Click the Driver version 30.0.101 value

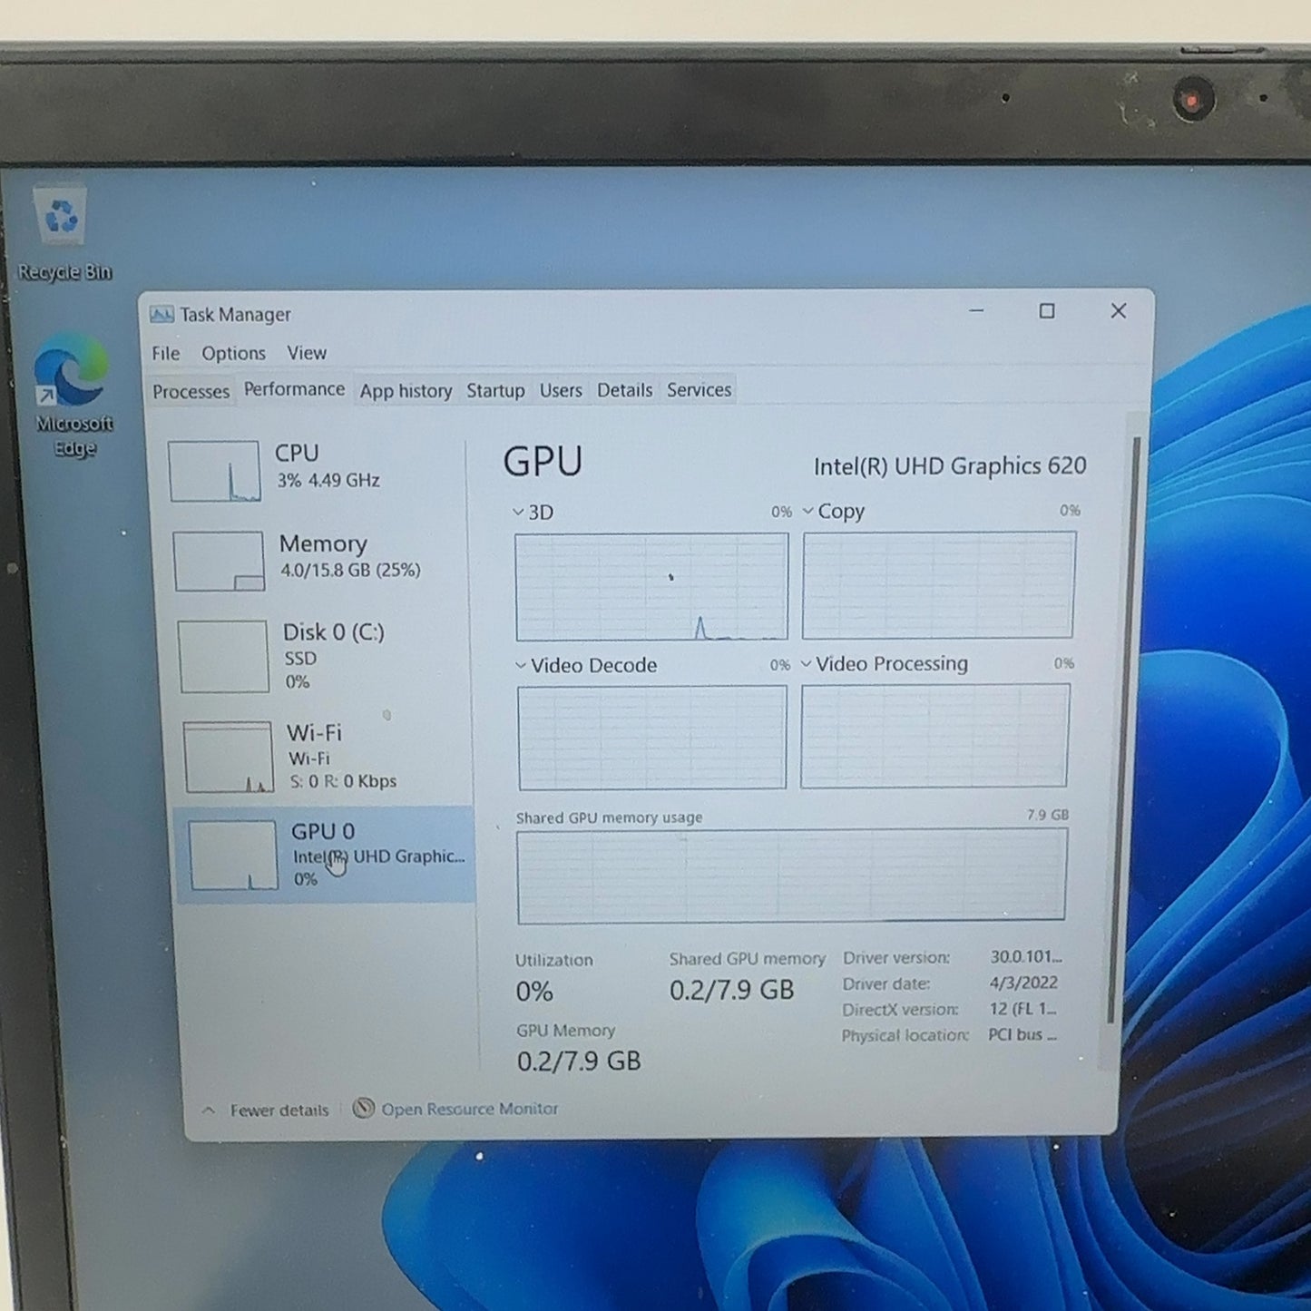click(1026, 957)
